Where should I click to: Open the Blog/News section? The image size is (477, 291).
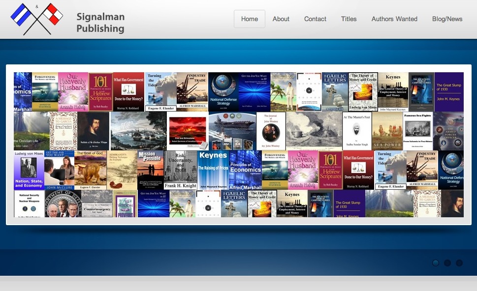(x=447, y=19)
